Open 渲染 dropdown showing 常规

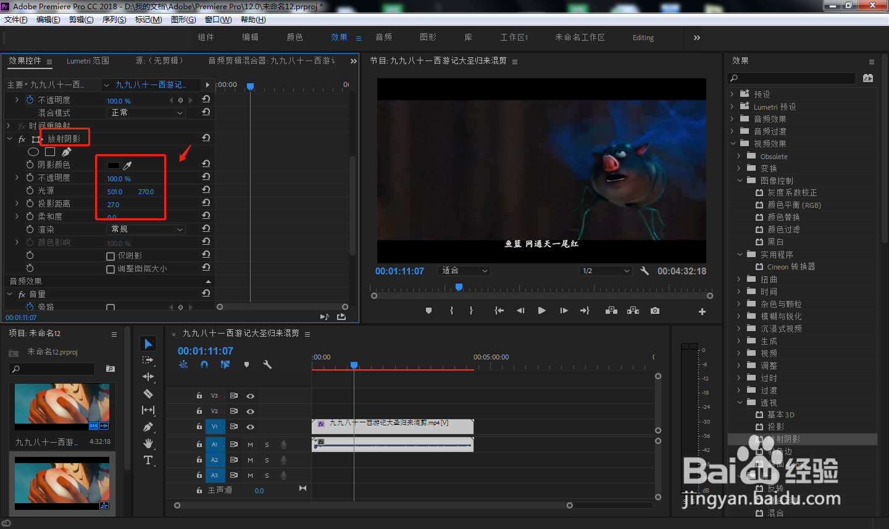click(x=146, y=229)
